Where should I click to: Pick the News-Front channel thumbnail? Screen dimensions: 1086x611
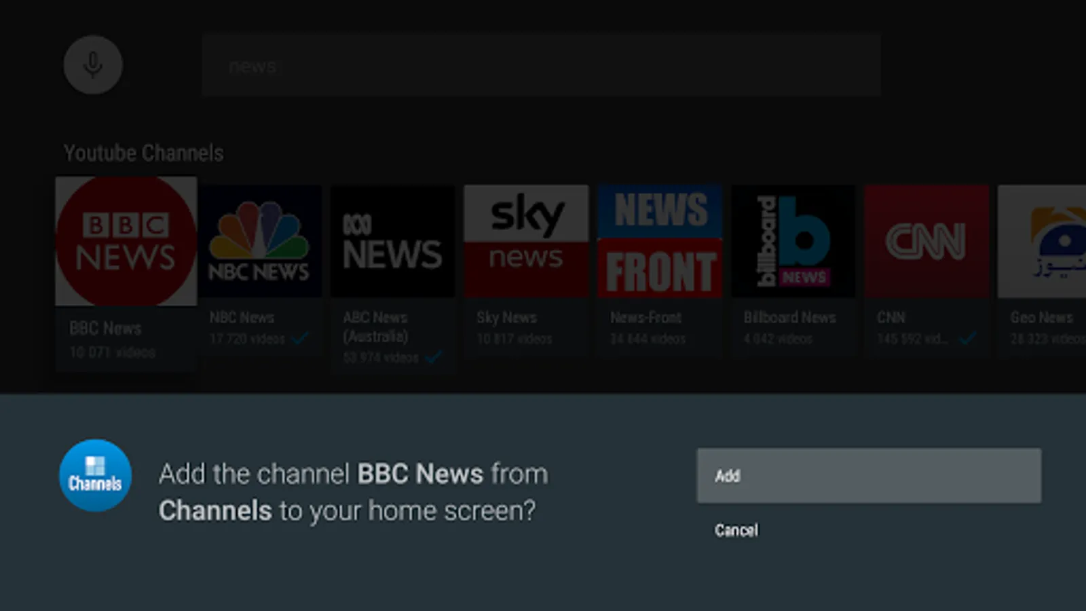(x=660, y=241)
